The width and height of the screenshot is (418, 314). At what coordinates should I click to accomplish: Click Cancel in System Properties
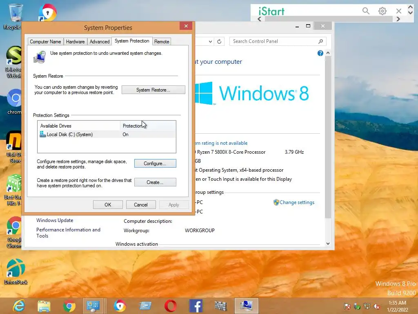point(141,205)
